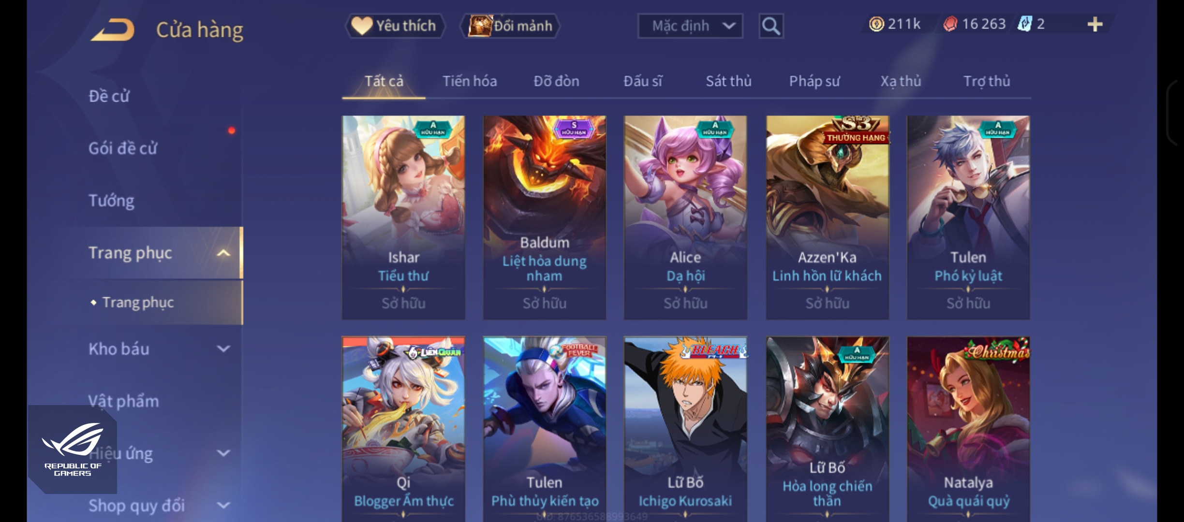1184x522 pixels.
Task: Open Gói đề cử in sidebar
Action: (123, 148)
